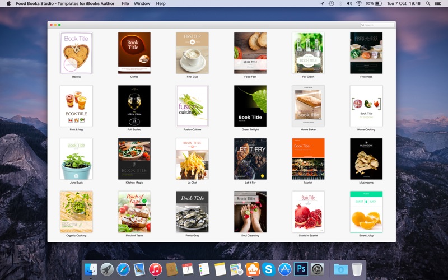
Task: Open Photoshop icon in dock
Action: pyautogui.click(x=301, y=269)
